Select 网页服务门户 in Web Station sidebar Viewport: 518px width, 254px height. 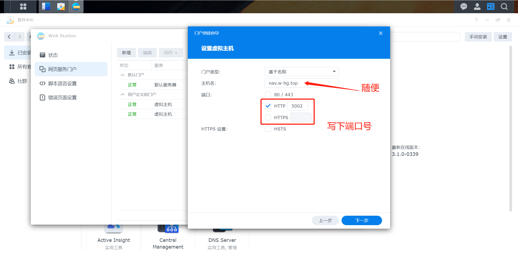71,69
